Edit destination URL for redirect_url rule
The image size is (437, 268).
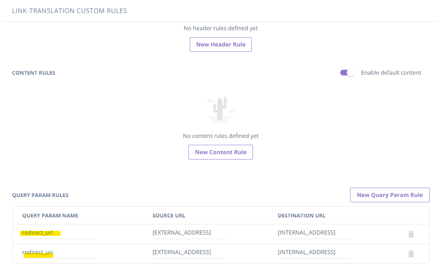(314, 233)
